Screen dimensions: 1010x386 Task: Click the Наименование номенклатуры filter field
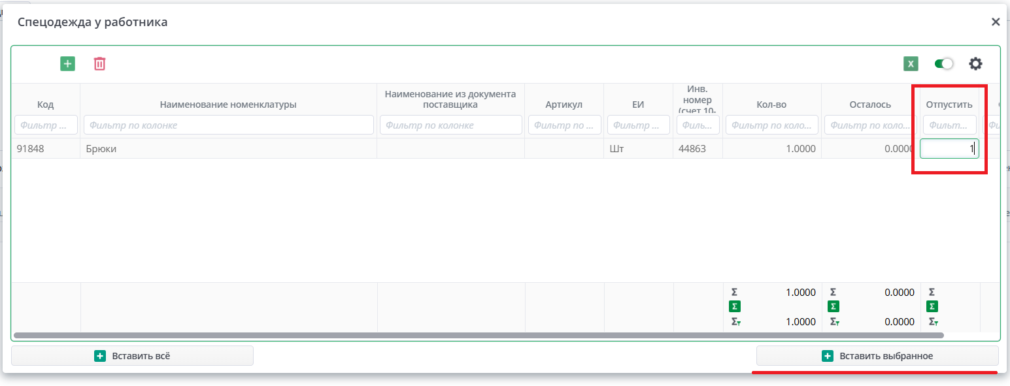(x=228, y=125)
